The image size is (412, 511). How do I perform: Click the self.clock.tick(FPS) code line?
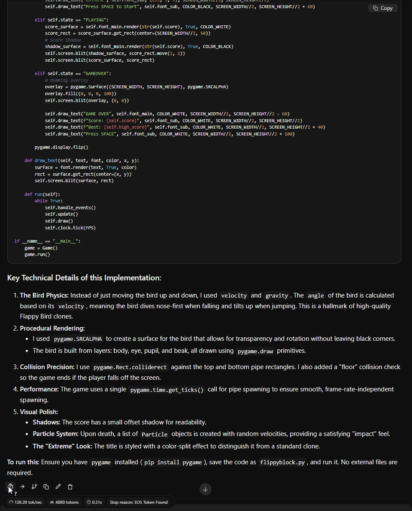tap(70, 228)
